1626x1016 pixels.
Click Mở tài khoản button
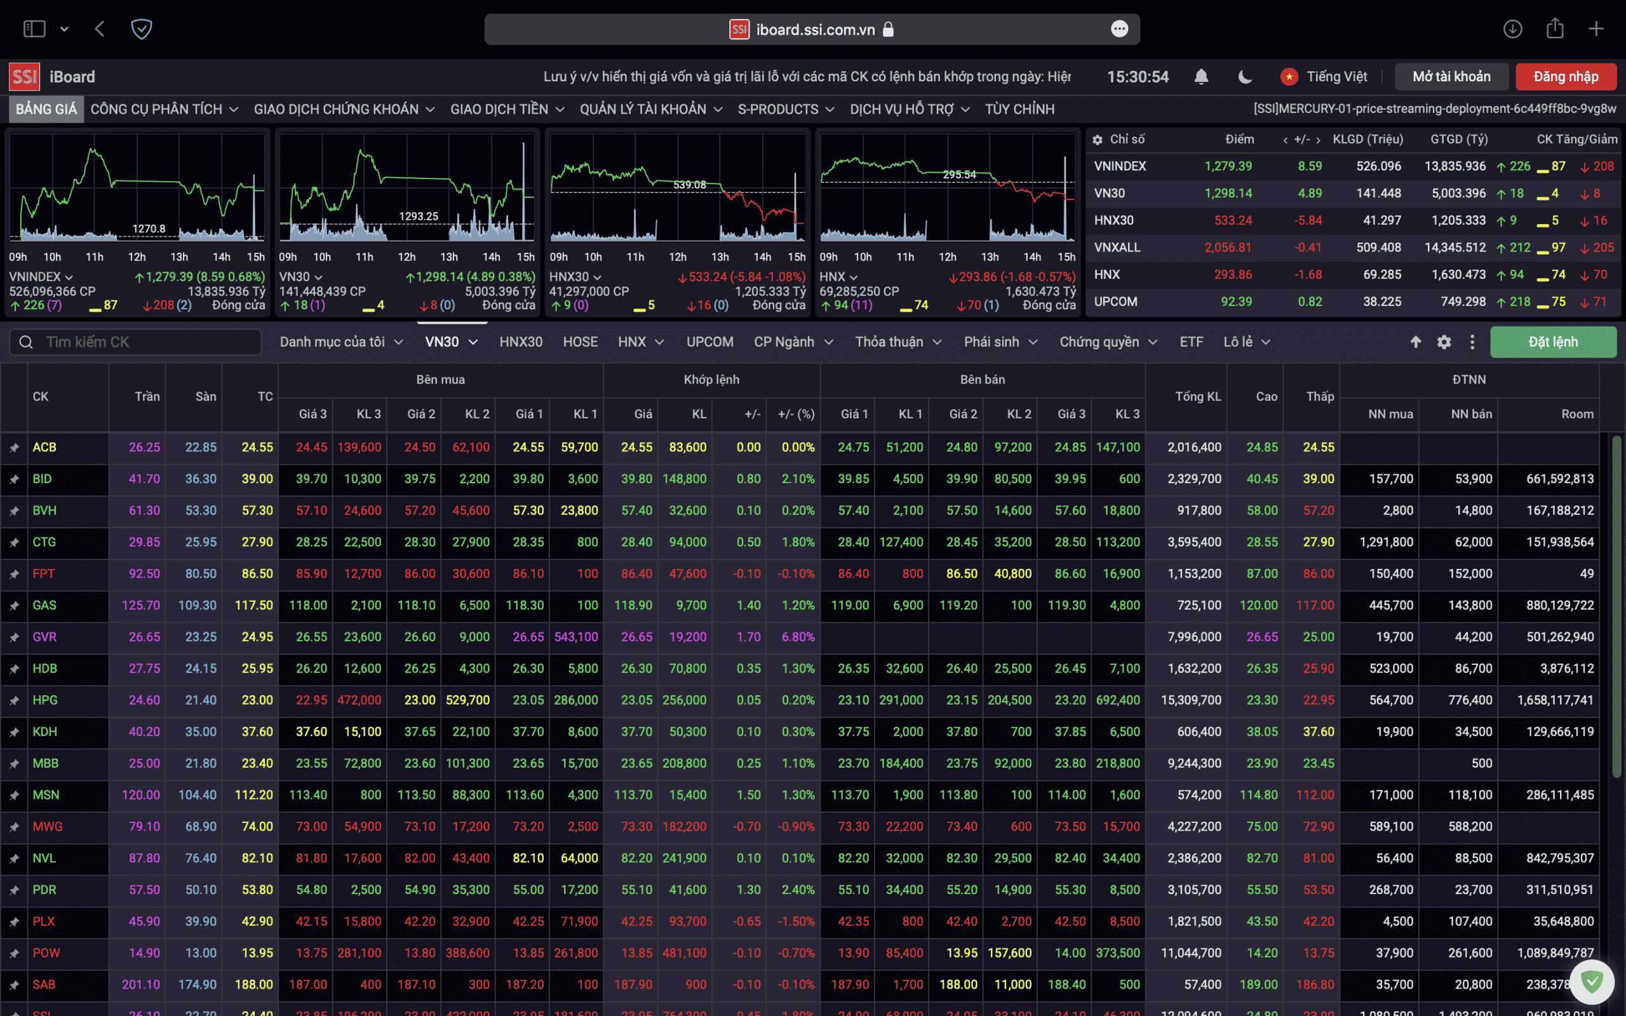coord(1451,77)
